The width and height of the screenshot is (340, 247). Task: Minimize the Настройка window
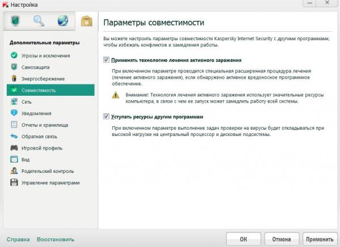[x=309, y=3]
